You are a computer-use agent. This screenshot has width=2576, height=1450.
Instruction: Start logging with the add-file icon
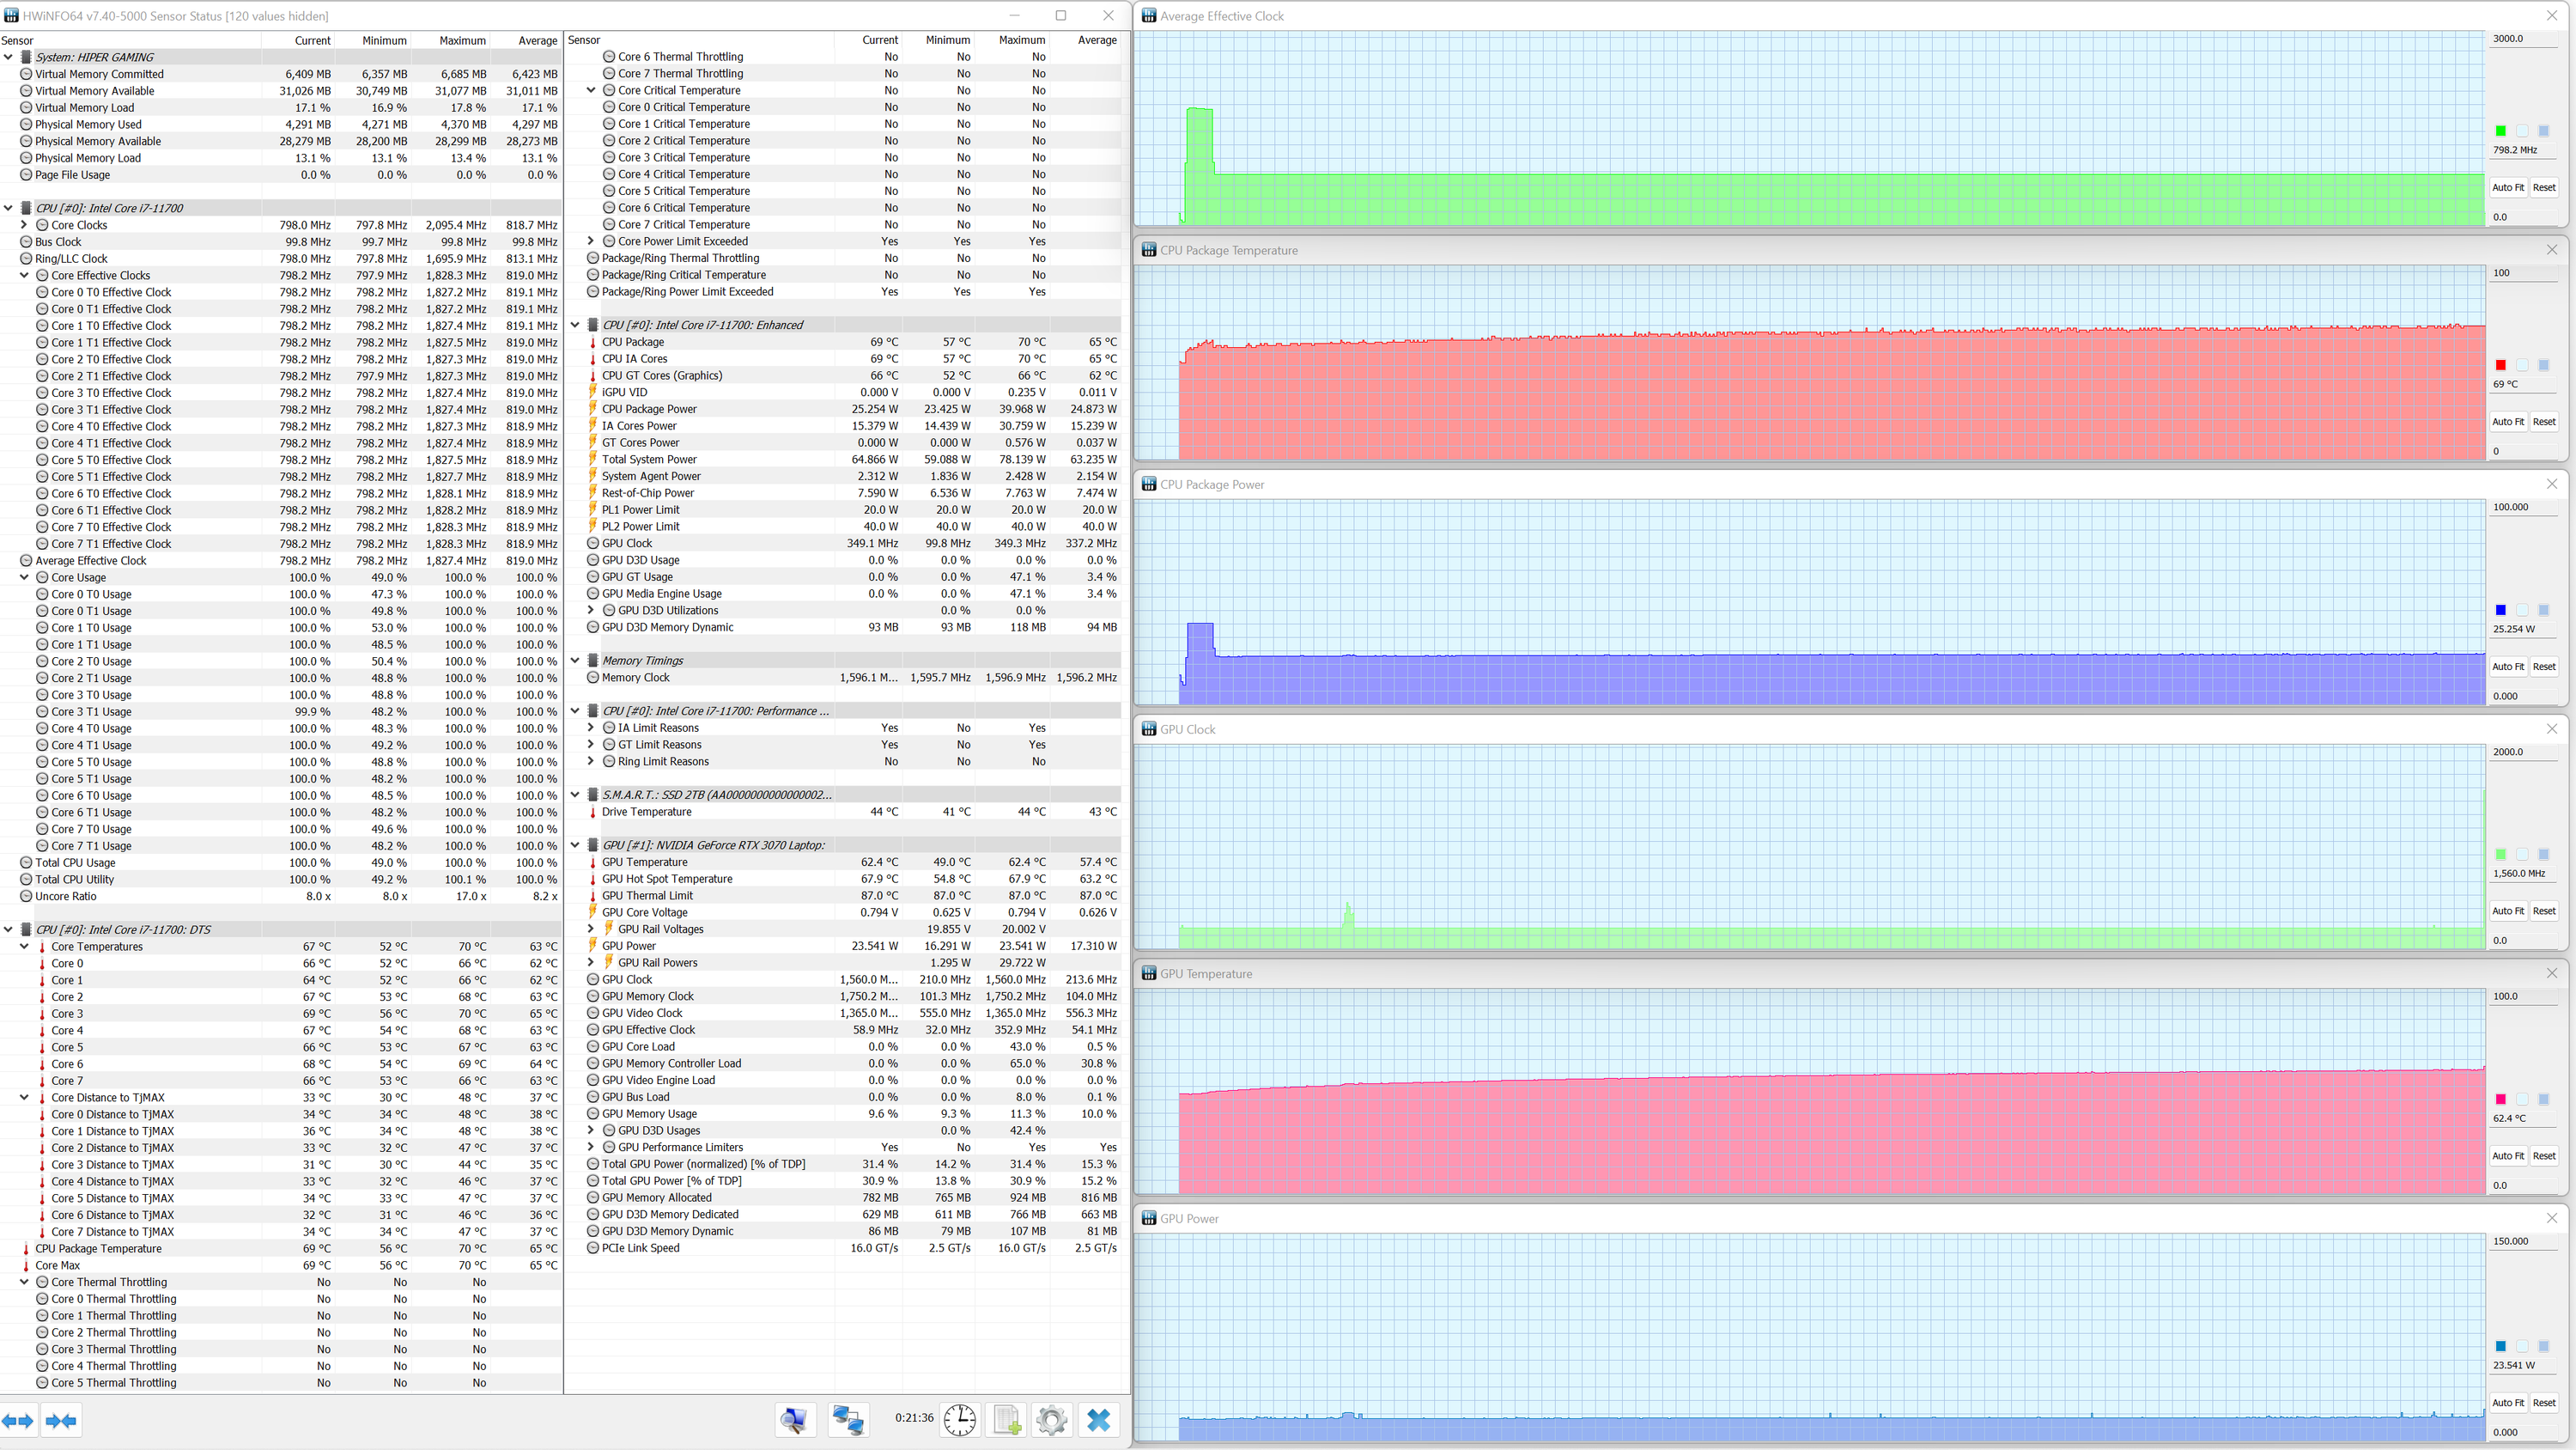1006,1419
